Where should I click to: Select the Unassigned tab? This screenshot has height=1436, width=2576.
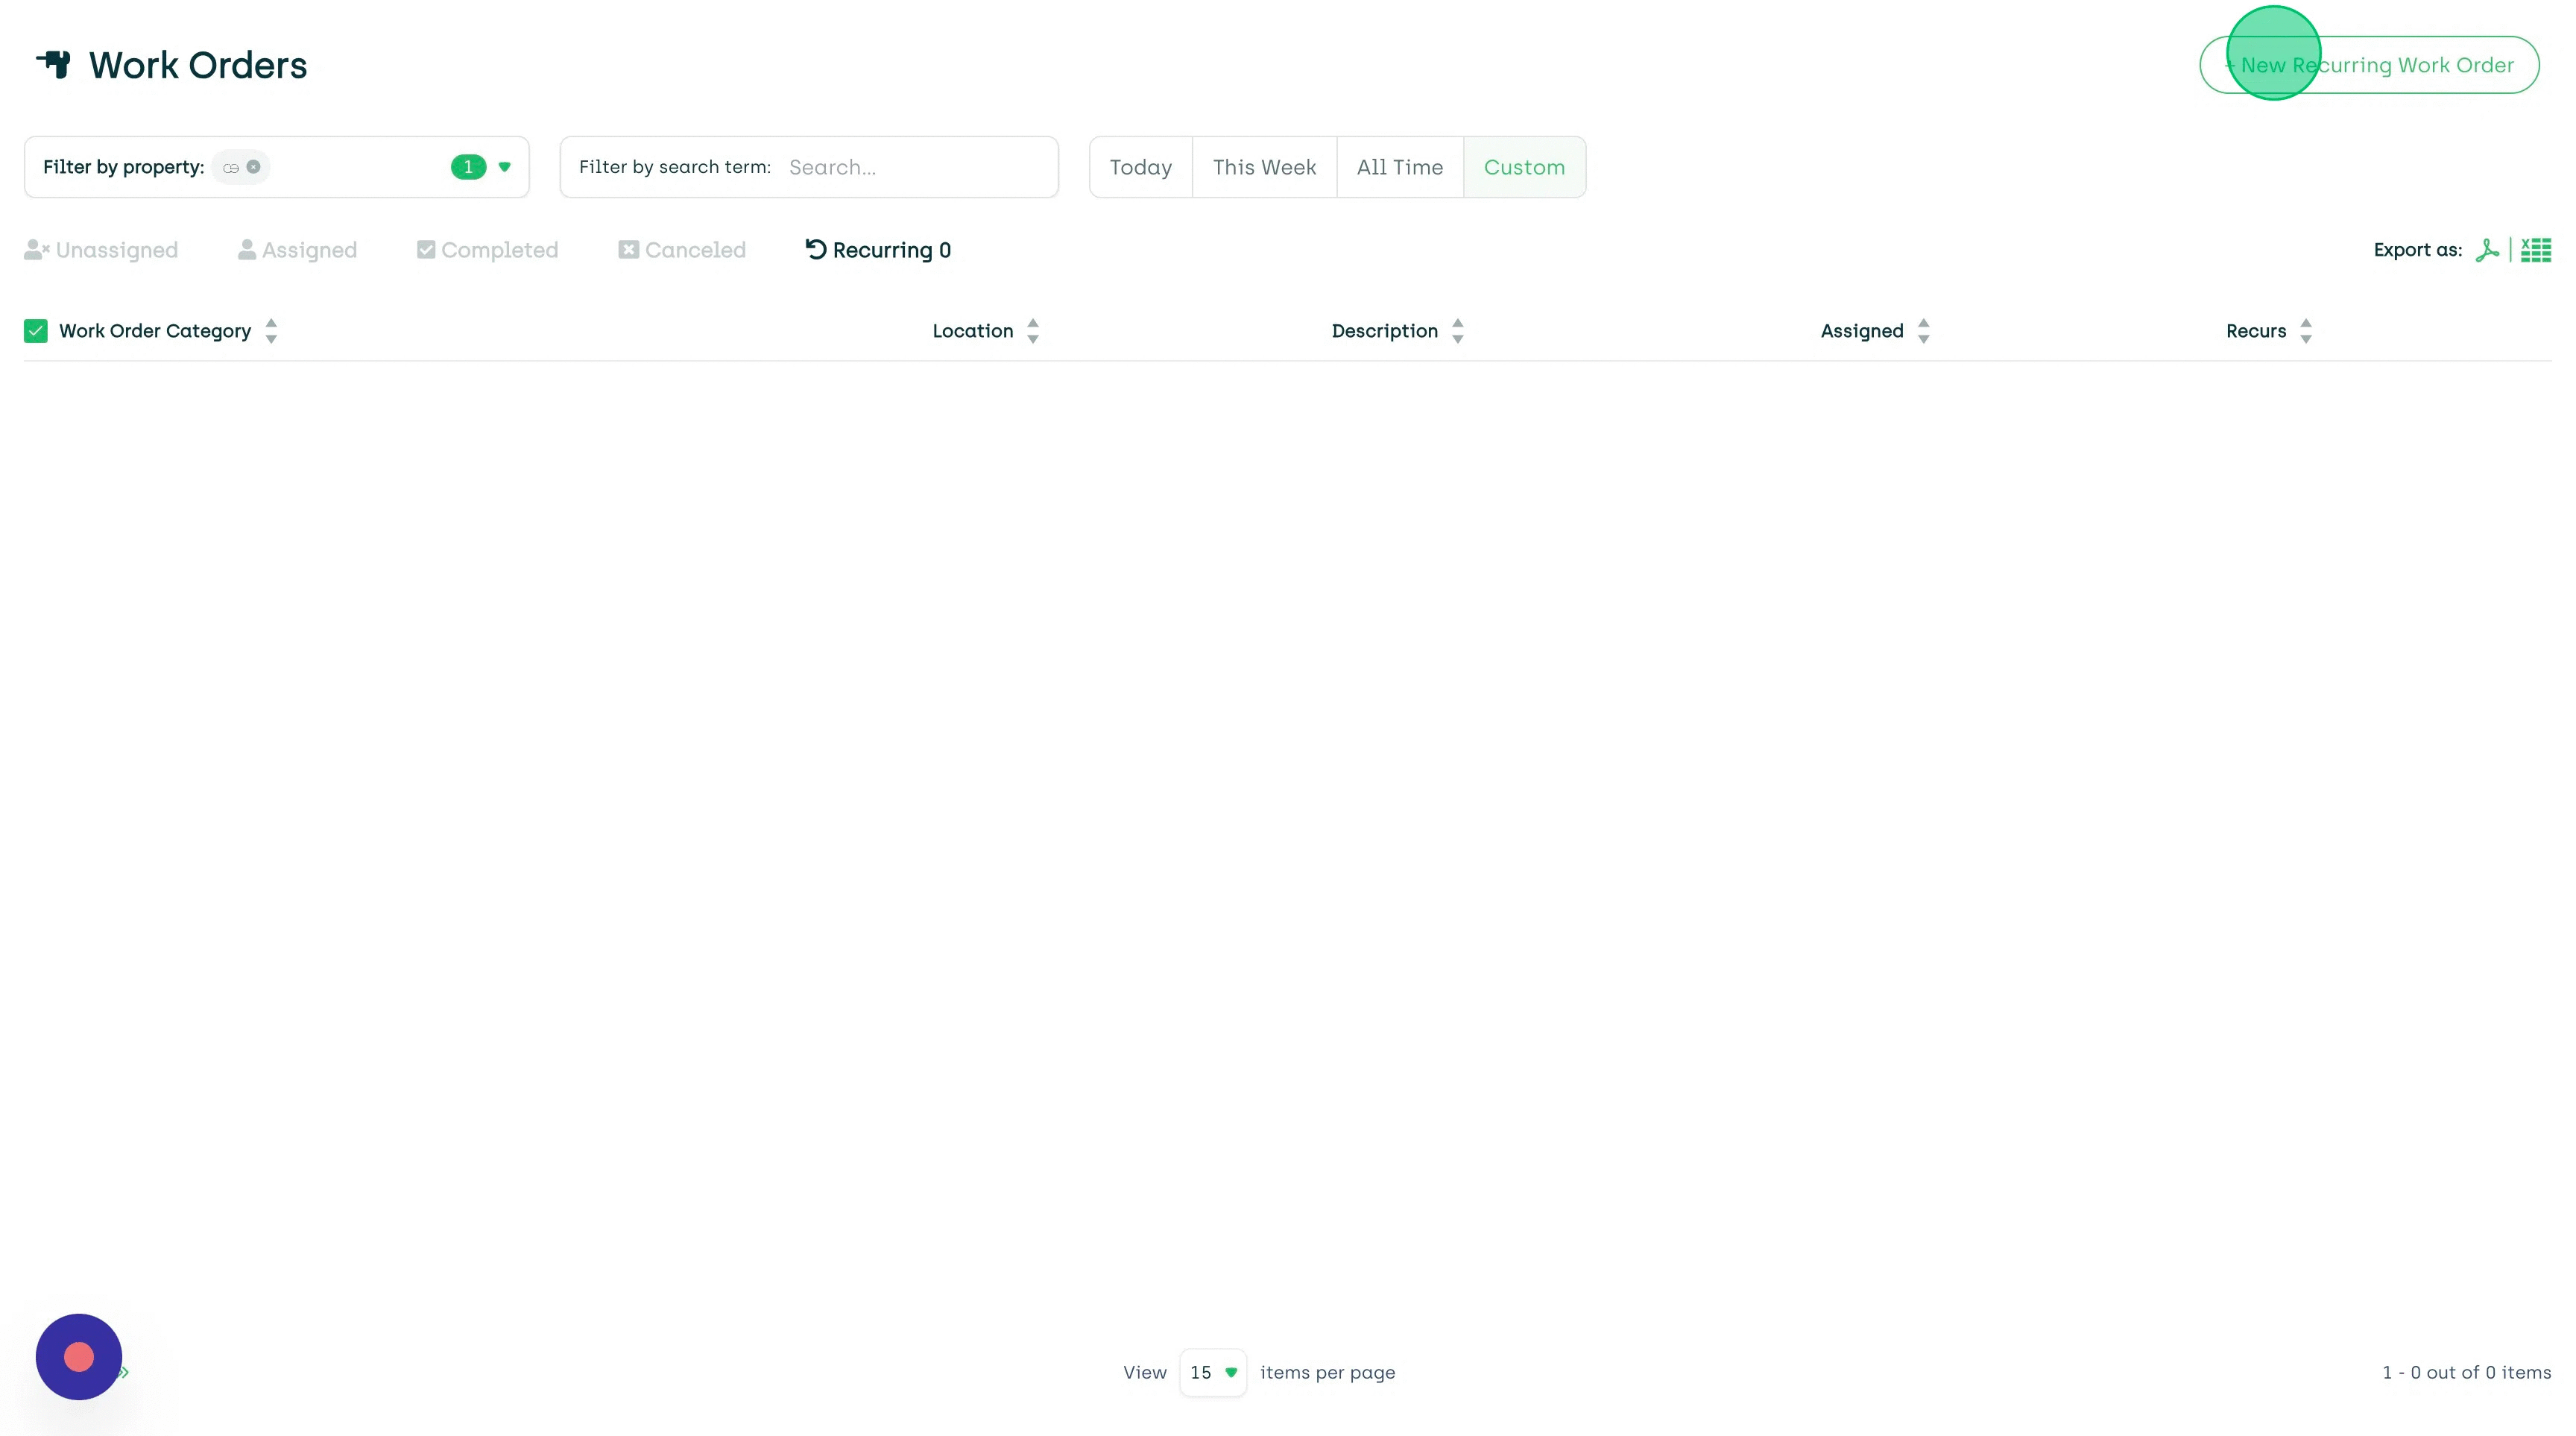(101, 249)
